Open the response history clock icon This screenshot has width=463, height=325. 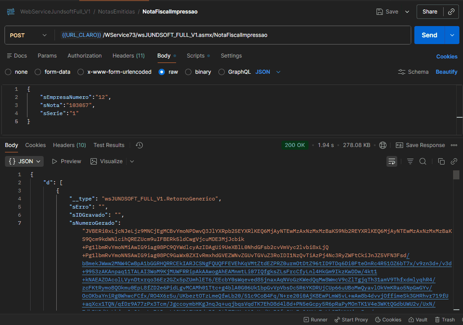[x=139, y=145]
